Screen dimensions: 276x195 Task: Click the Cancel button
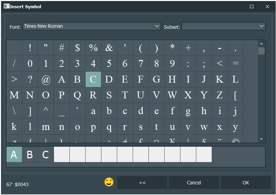tap(194, 183)
